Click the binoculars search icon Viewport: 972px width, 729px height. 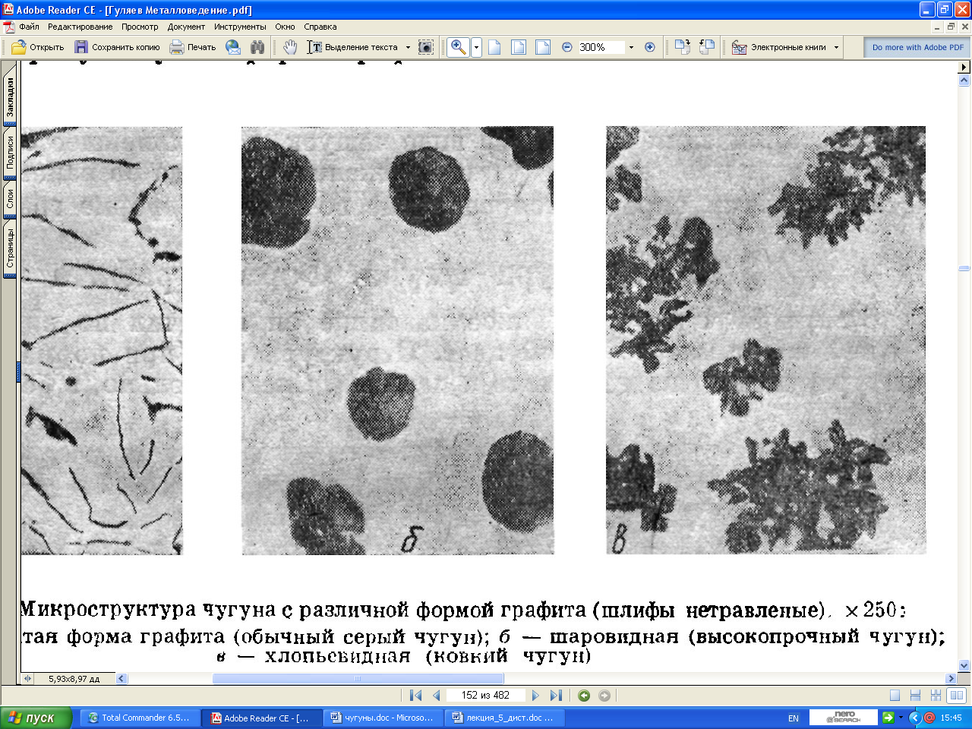click(x=257, y=47)
